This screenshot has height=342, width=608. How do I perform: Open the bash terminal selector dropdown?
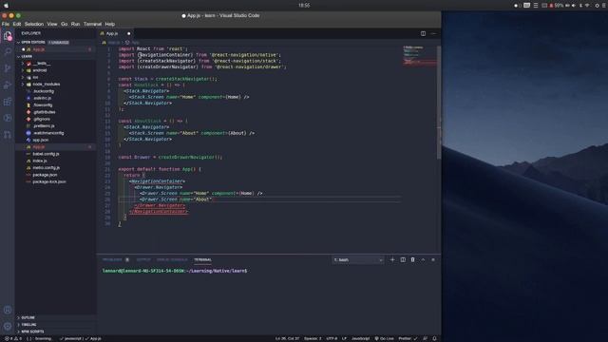coord(357,259)
